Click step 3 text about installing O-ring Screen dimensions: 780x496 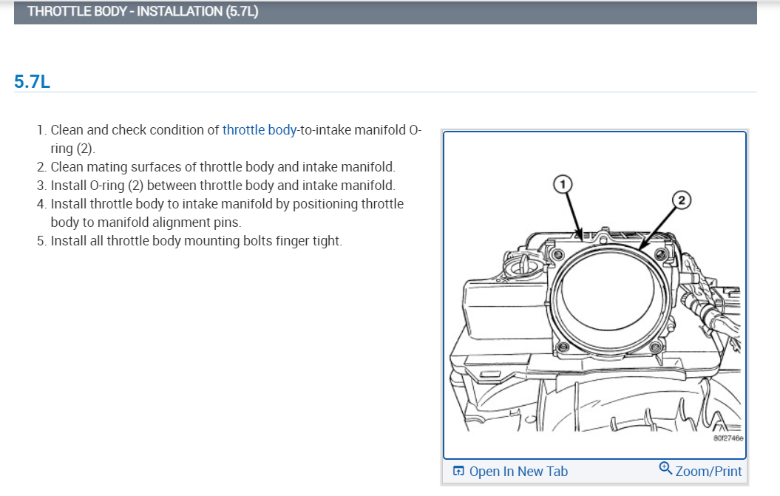coord(223,186)
